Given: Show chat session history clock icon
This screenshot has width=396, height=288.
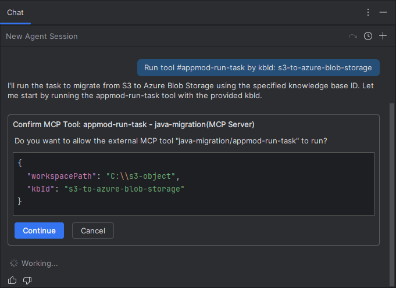Looking at the screenshot, I should click(368, 36).
